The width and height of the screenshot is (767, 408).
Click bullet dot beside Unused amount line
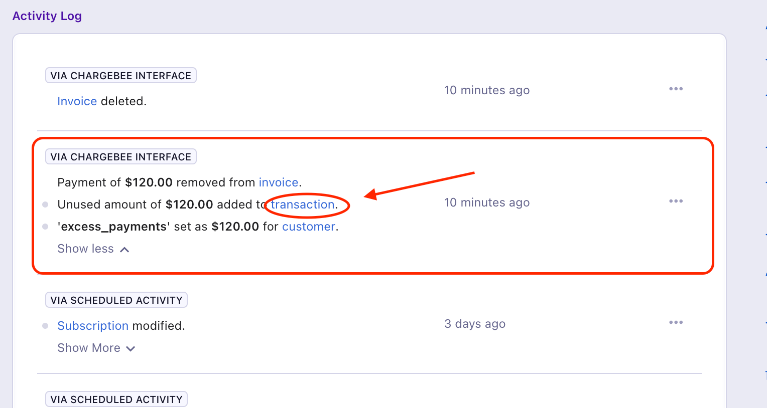[45, 205]
